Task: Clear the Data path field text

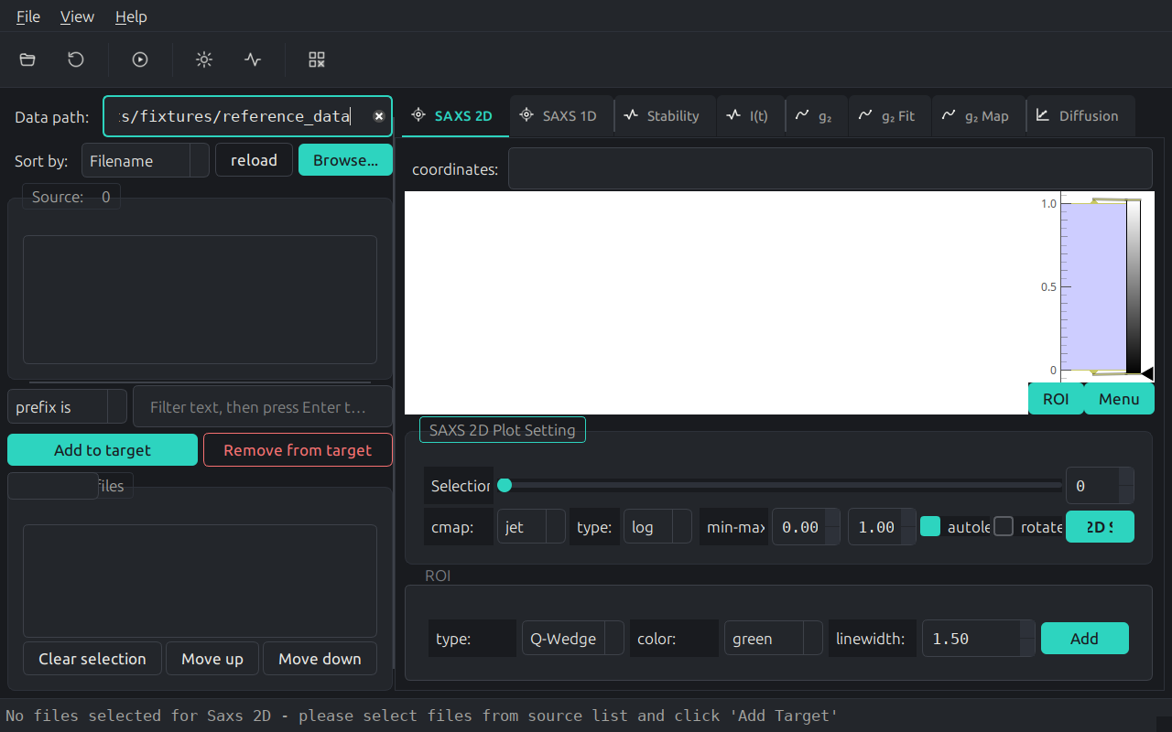Action: [378, 116]
